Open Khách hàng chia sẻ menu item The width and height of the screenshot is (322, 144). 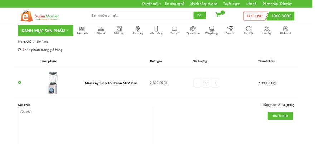point(204,4)
